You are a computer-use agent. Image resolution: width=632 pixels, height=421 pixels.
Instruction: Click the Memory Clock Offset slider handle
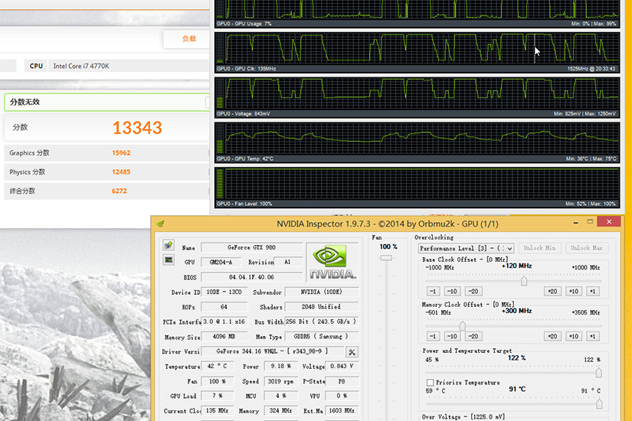click(x=463, y=325)
